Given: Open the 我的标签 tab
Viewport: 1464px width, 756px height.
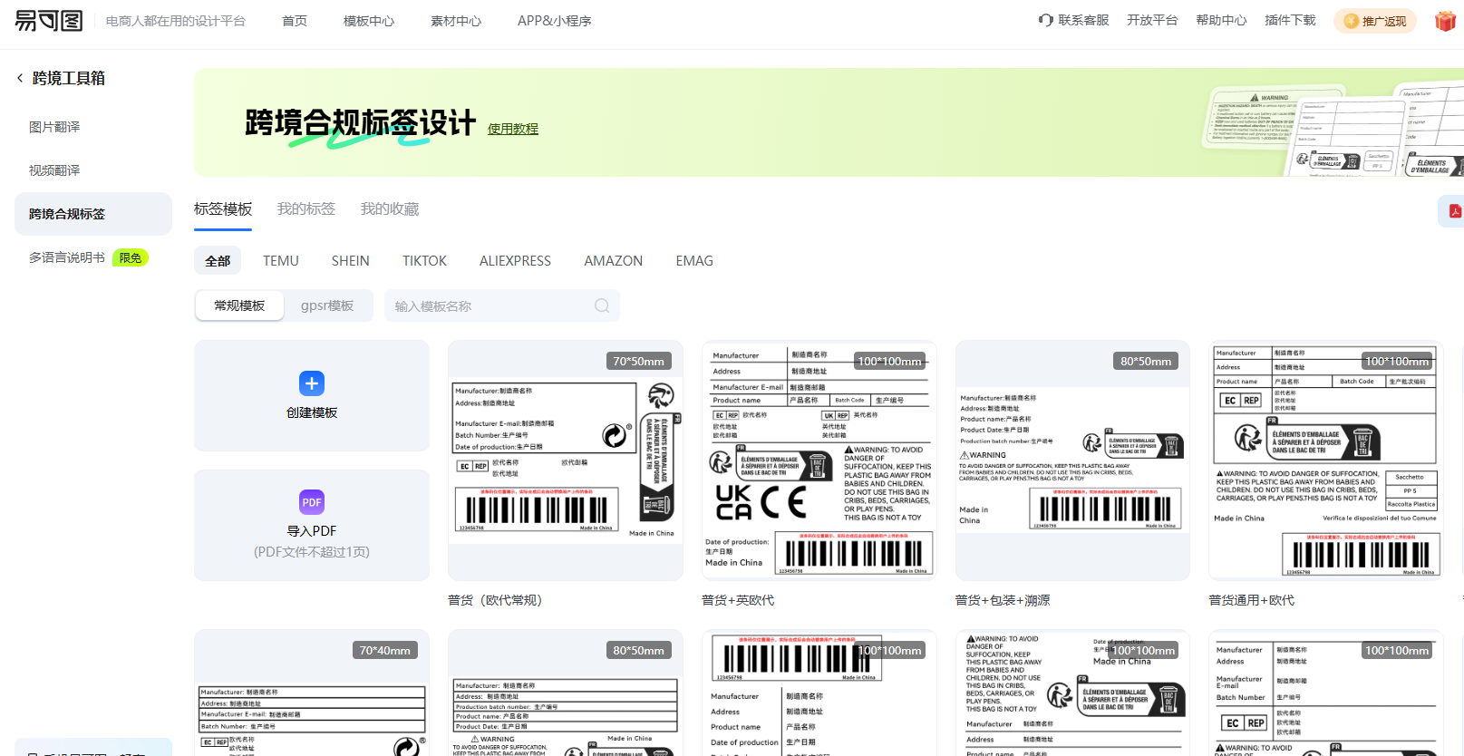Looking at the screenshot, I should (x=306, y=209).
